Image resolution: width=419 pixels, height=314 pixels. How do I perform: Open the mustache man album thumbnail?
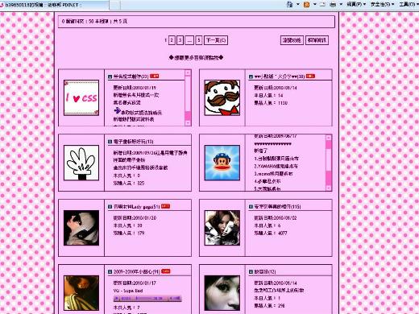tap(222, 97)
